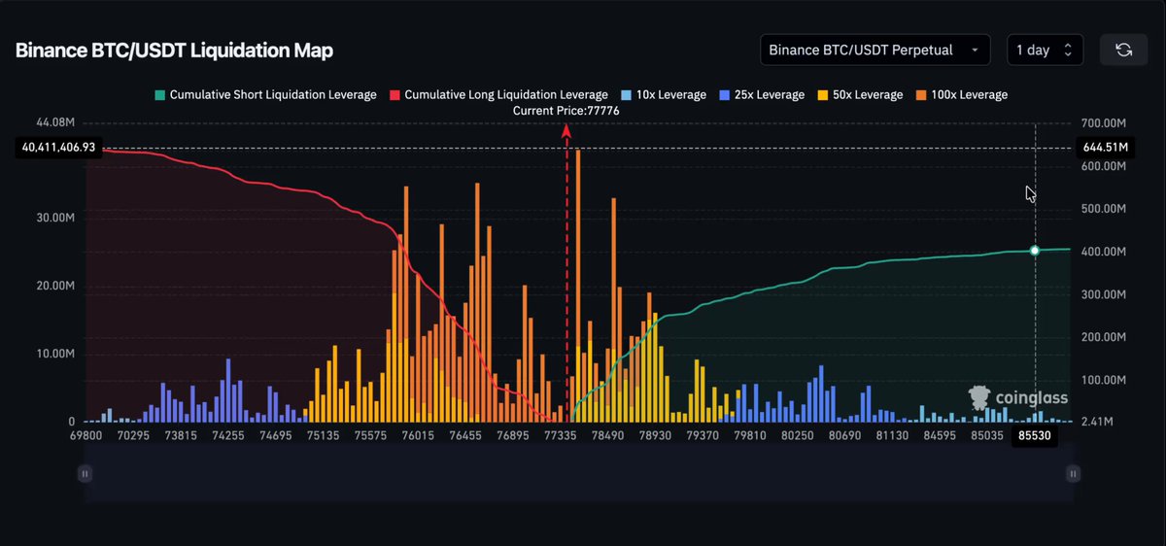Screen dimensions: 1166x546
Task: Click the 44.08M left axis label
Action: pyautogui.click(x=54, y=122)
